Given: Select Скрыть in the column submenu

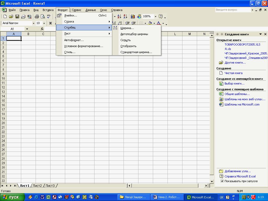Looking at the screenshot, I should click(137, 40).
